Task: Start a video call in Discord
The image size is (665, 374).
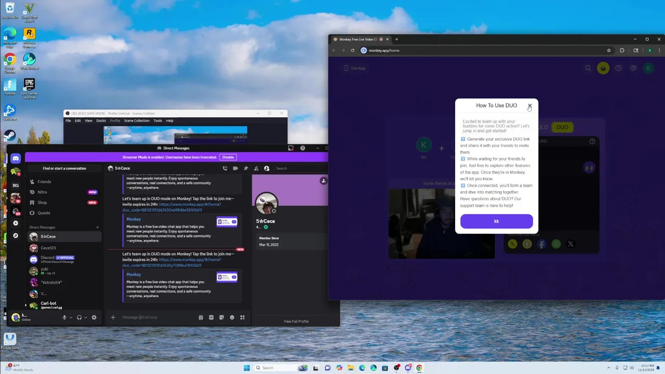Action: pyautogui.click(x=235, y=168)
